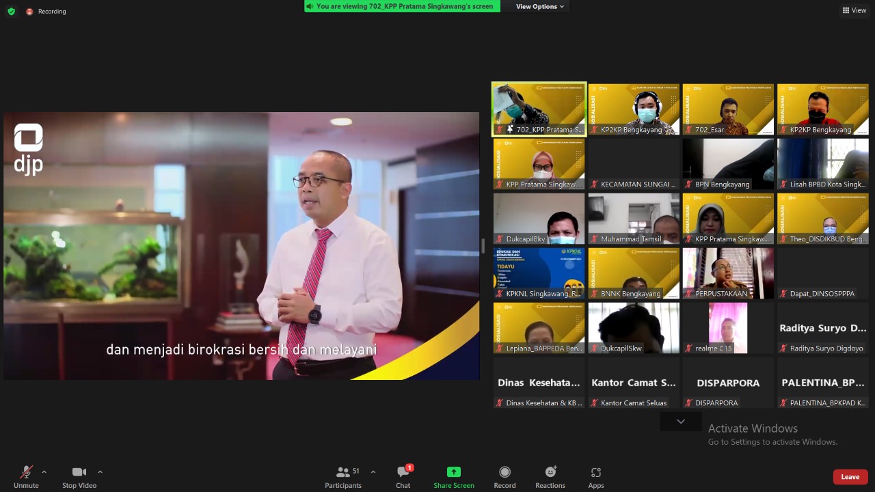Click the Record button icon

[504, 472]
